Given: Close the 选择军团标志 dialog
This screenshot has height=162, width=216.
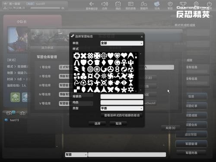Looking at the screenshot, I should tap(142, 37).
